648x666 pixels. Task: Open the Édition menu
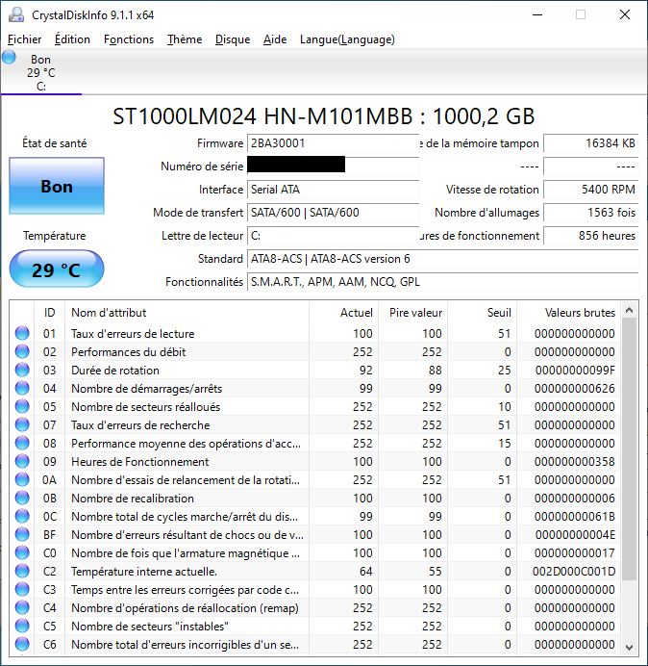click(x=72, y=39)
